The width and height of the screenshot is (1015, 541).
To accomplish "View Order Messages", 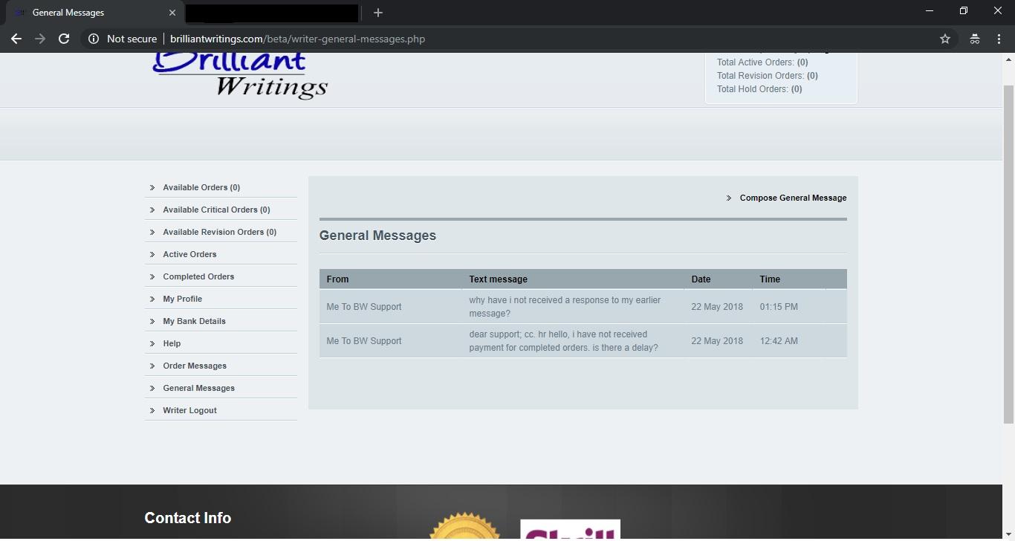I will (x=195, y=366).
